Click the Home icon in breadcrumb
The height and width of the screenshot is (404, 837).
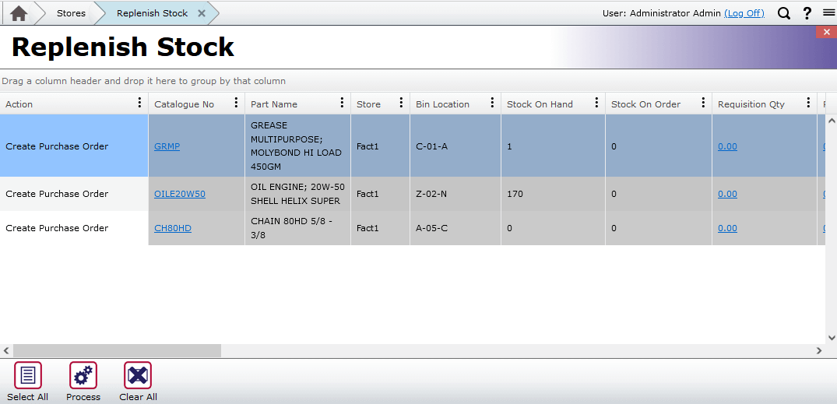click(x=19, y=13)
